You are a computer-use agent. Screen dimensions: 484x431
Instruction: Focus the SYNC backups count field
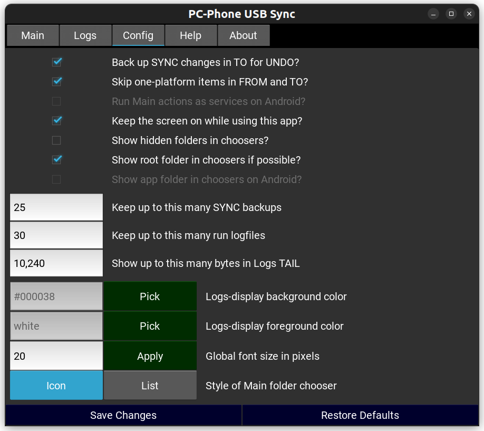[56, 207]
